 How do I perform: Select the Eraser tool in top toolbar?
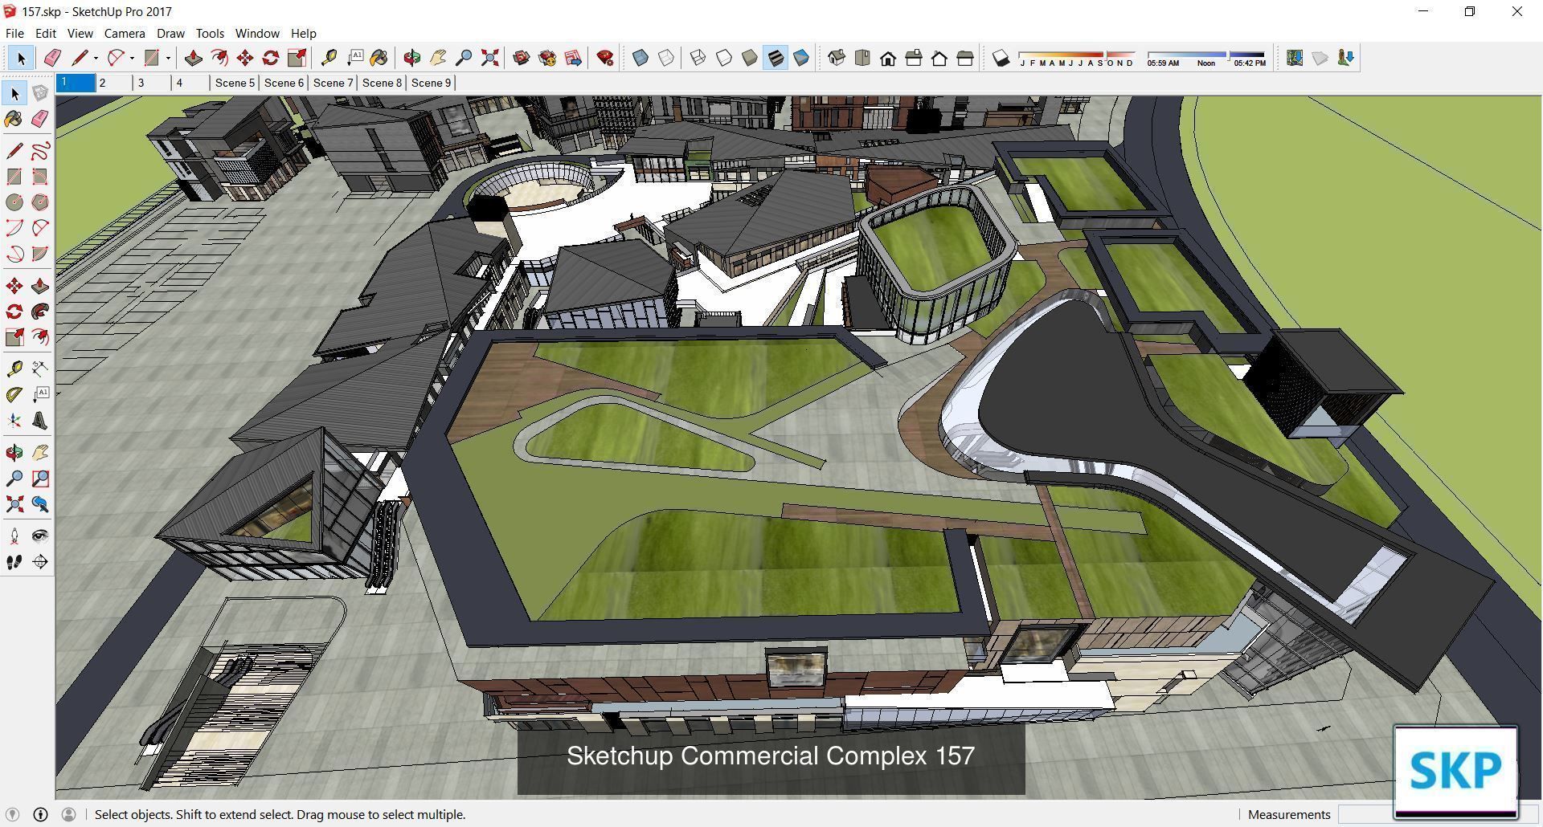coord(52,58)
